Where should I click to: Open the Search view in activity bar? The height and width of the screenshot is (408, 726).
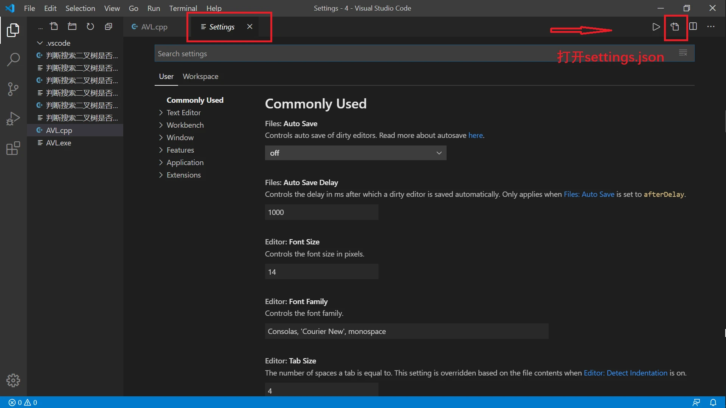point(13,59)
